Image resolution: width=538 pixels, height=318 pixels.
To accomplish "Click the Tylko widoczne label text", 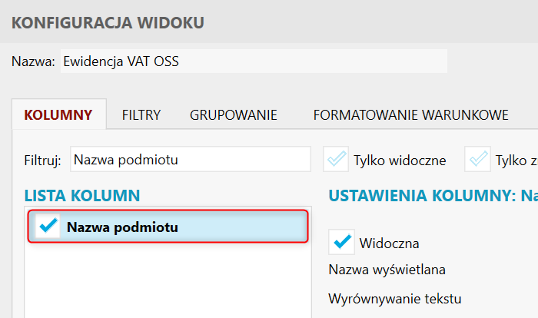I will pos(400,160).
